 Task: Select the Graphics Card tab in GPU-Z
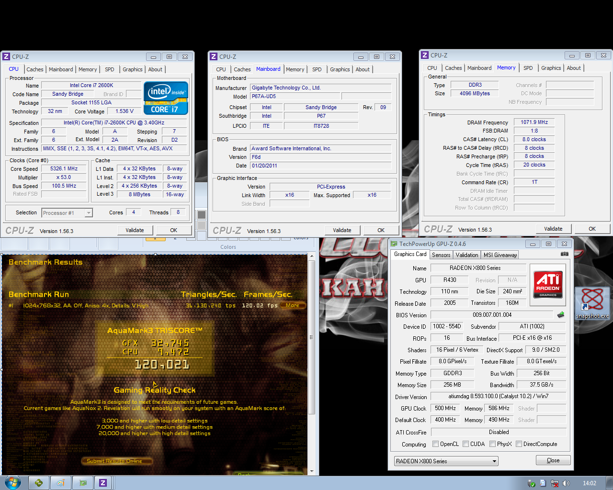pyautogui.click(x=410, y=254)
